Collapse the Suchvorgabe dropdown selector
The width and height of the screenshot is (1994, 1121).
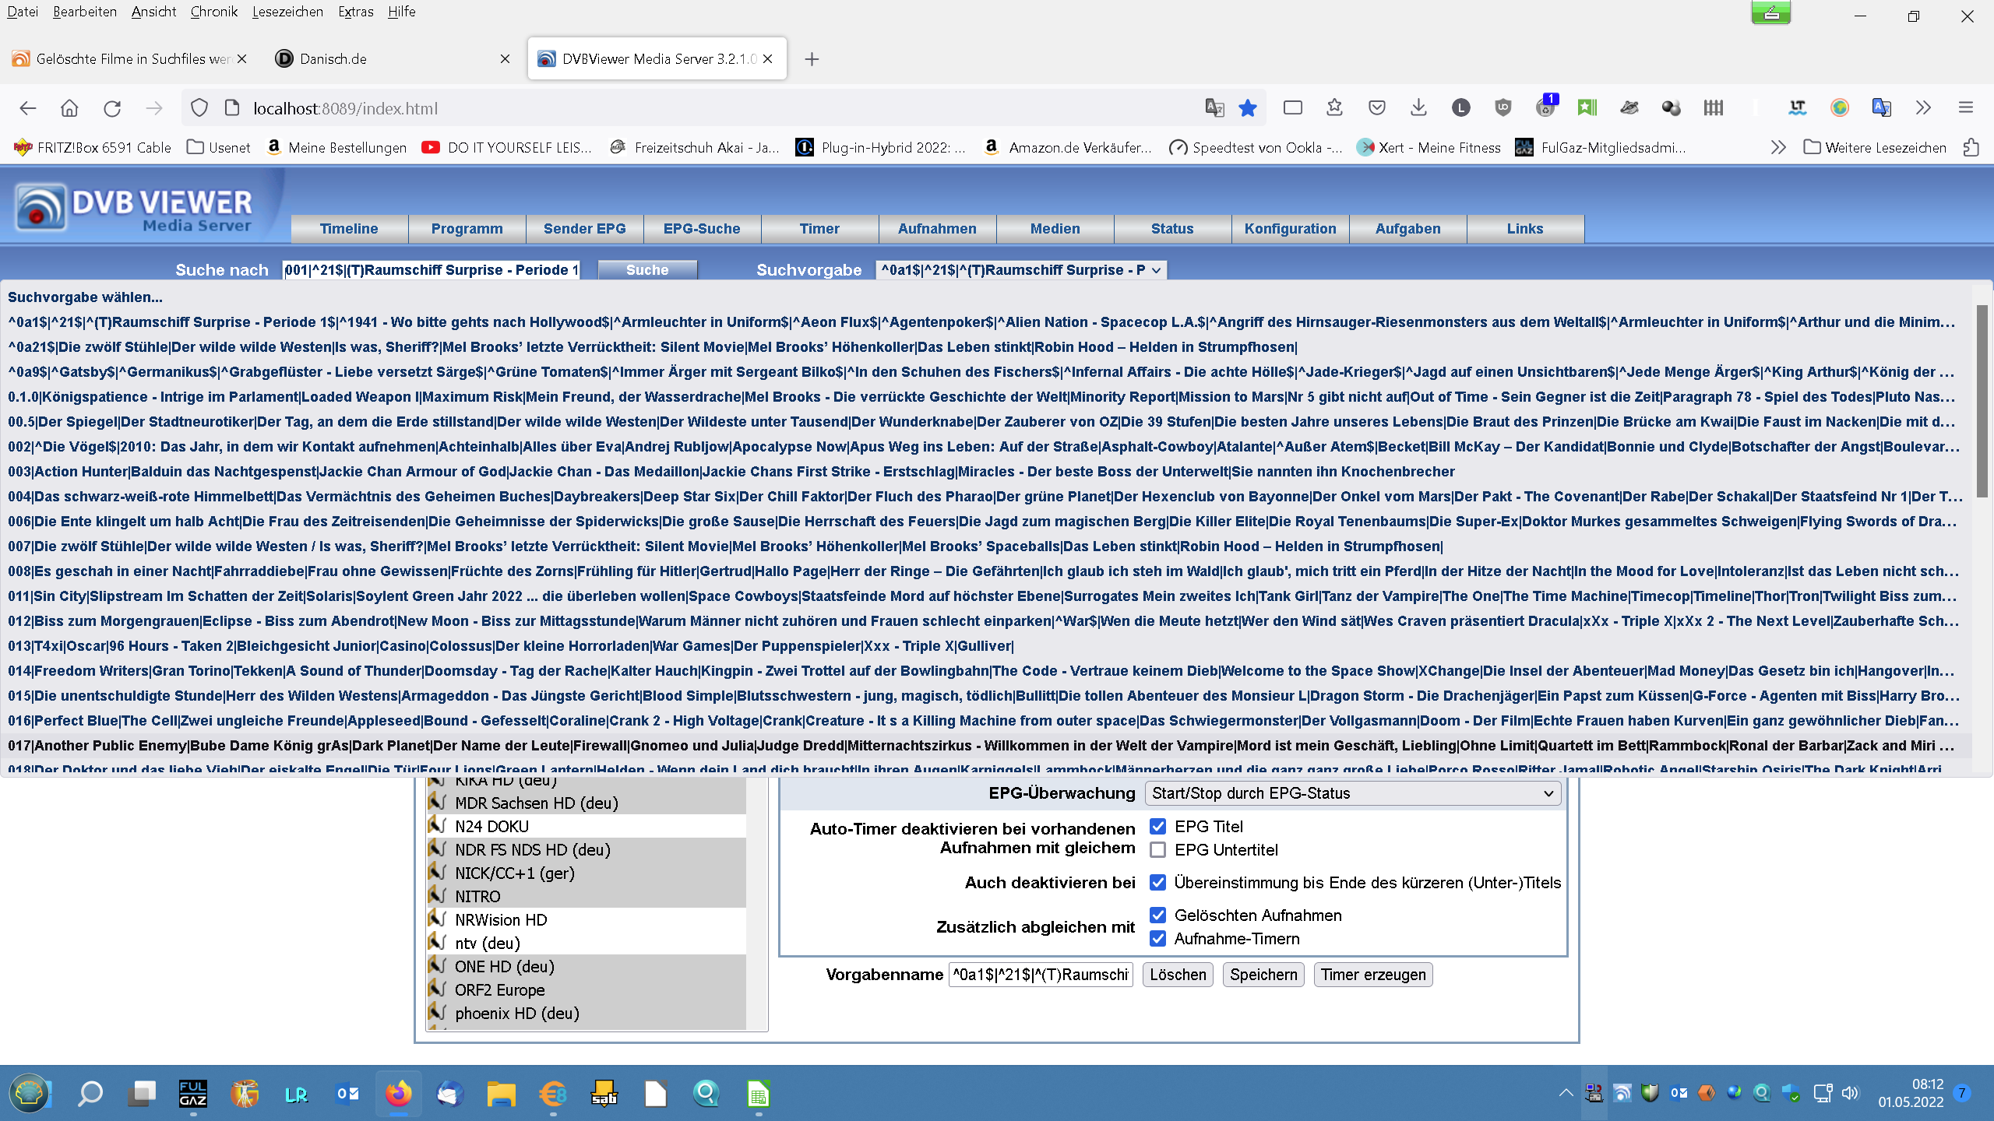(x=1021, y=270)
